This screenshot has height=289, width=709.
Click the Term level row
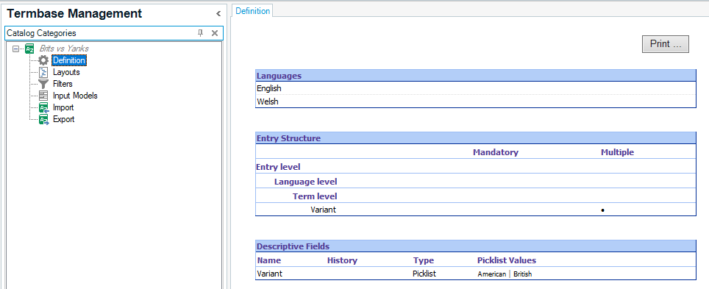pos(475,196)
